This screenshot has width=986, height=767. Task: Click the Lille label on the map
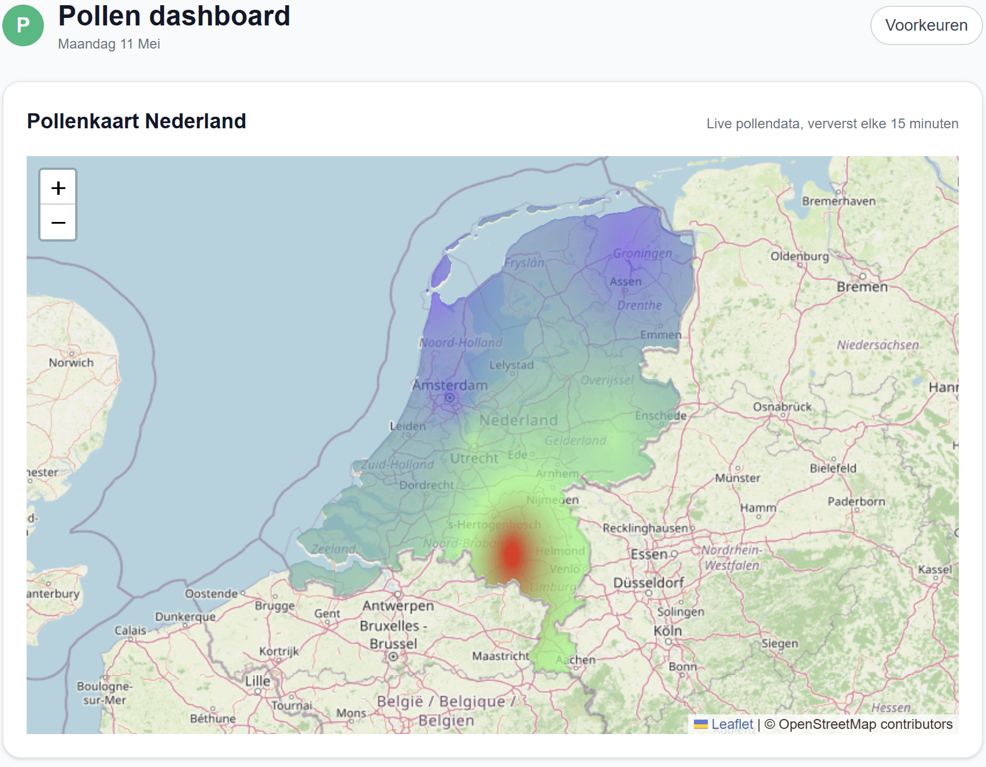[x=257, y=681]
